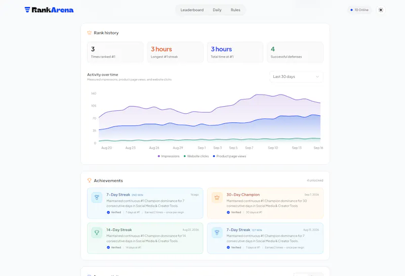Image resolution: width=405 pixels, height=276 pixels.
Task: Toggle the Website clicks legend item
Action: (x=196, y=156)
